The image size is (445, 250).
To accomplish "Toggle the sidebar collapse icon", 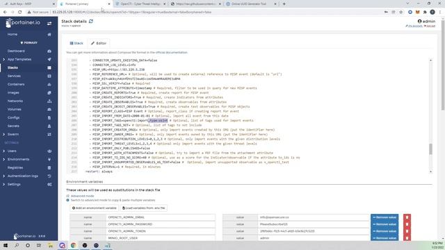I will [x=49, y=24].
